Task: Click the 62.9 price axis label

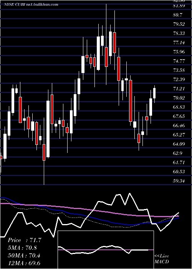Action: coord(177,153)
